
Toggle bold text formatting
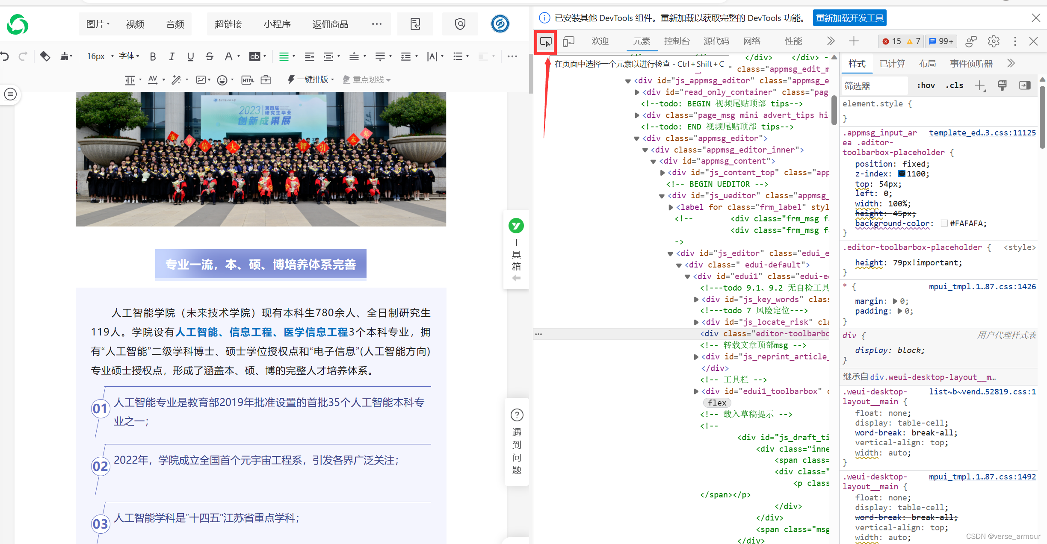(153, 56)
